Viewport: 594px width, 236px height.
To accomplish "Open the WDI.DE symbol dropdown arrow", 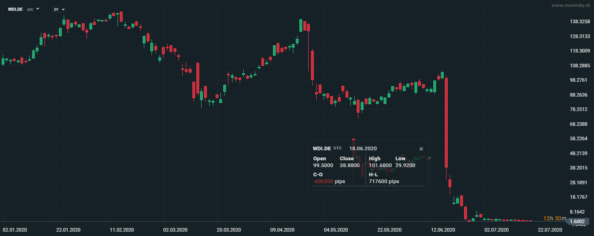I will [x=38, y=8].
